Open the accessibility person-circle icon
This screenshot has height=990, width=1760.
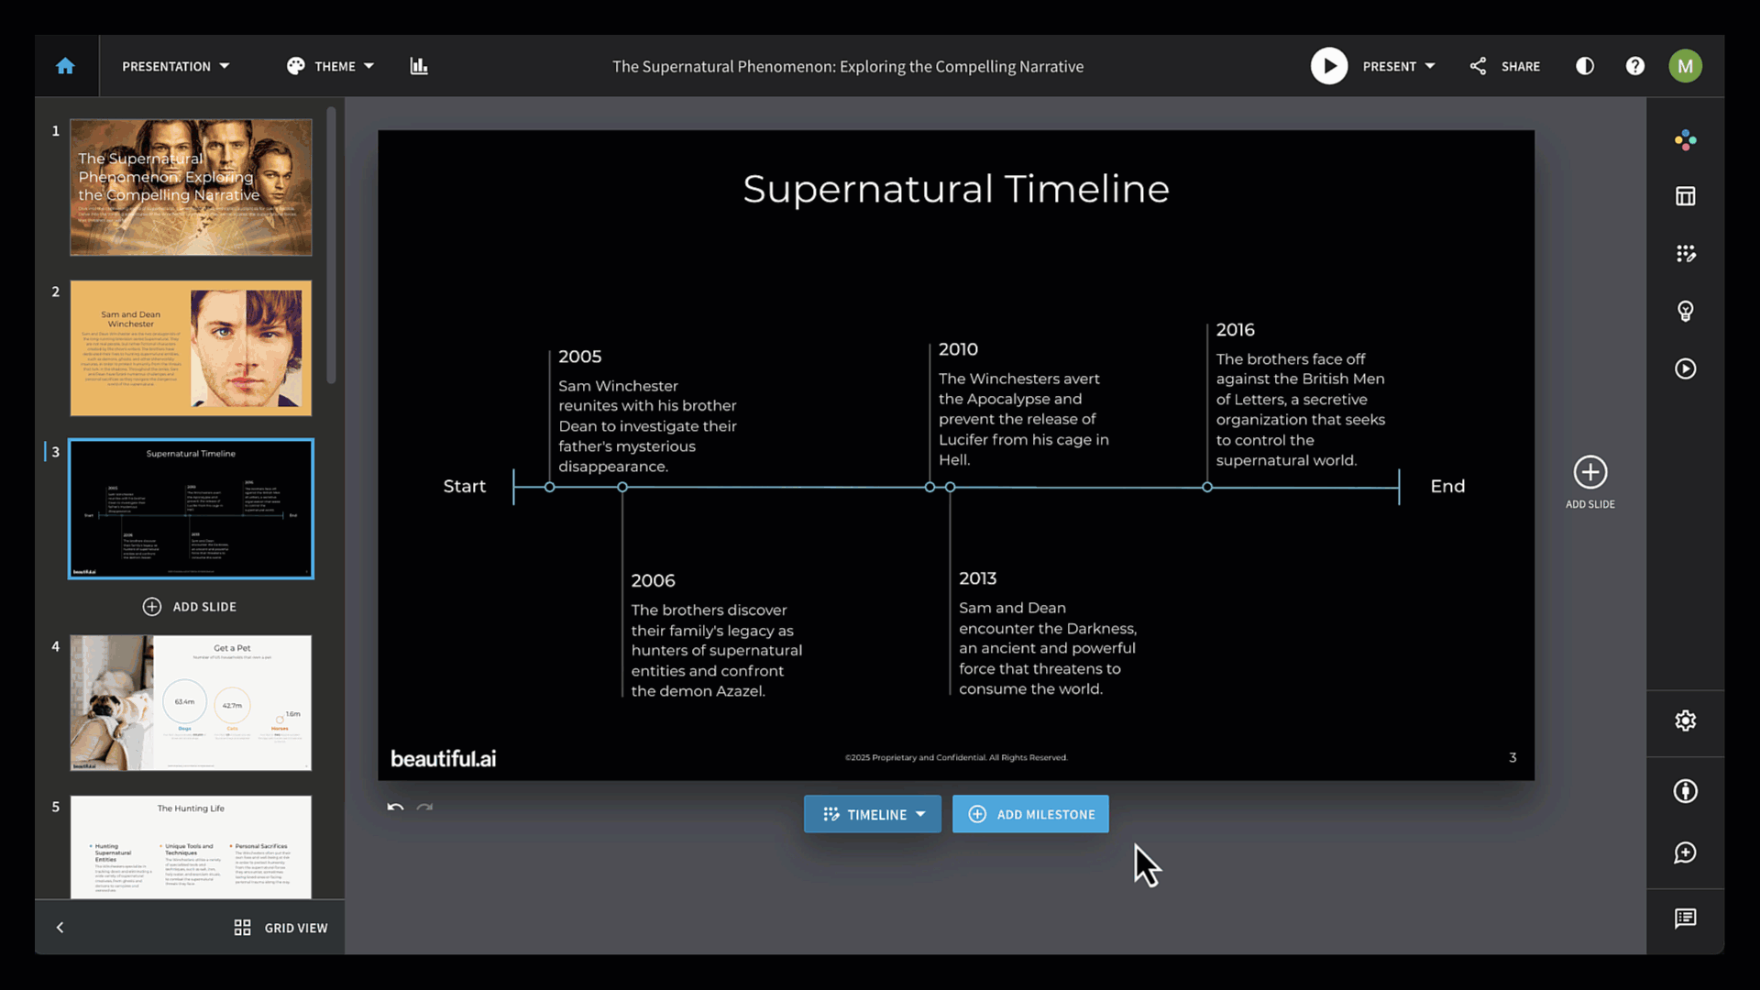click(x=1685, y=791)
